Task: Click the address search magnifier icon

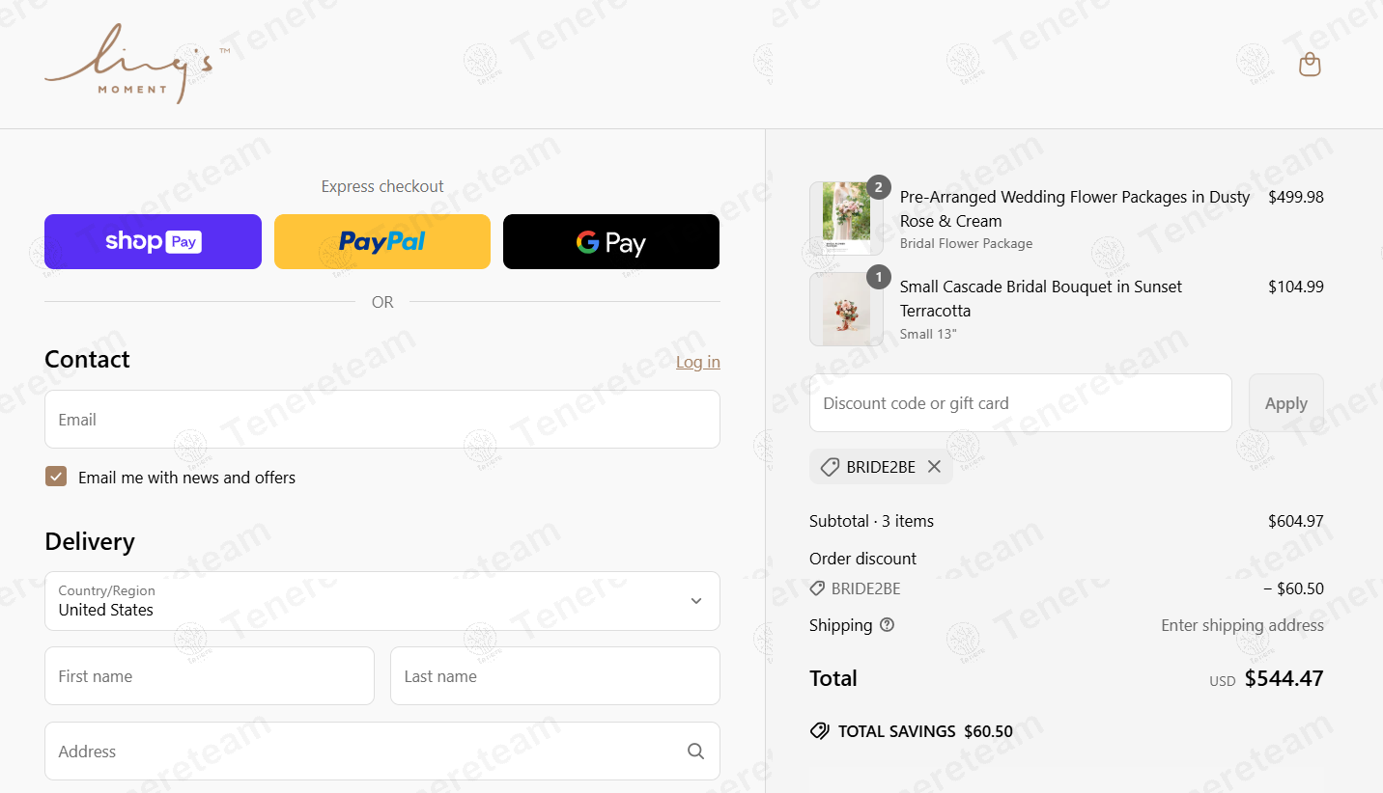Action: coord(695,752)
